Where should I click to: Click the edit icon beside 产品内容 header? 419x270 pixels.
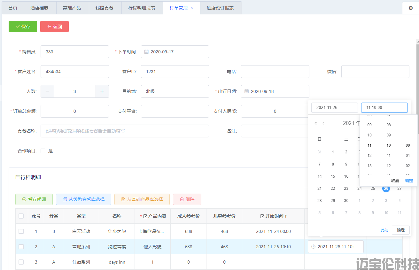[x=145, y=216]
